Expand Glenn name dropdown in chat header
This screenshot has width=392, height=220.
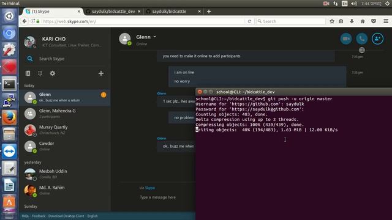(155, 37)
